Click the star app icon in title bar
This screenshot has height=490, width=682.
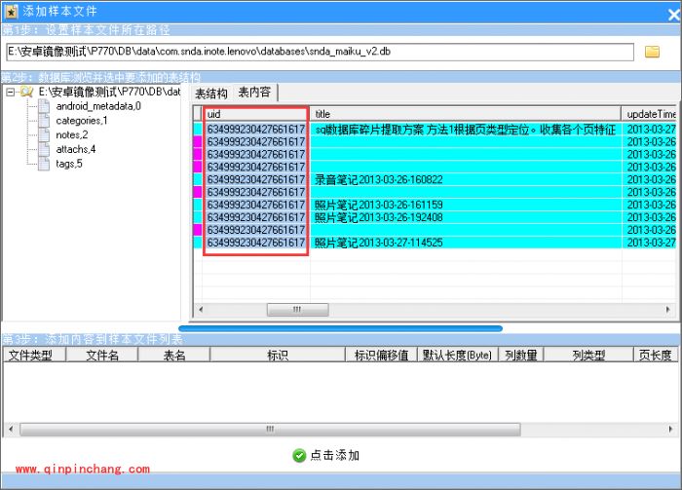10,11
